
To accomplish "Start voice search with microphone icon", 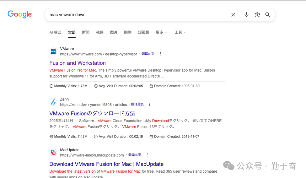I will coord(246,15).
